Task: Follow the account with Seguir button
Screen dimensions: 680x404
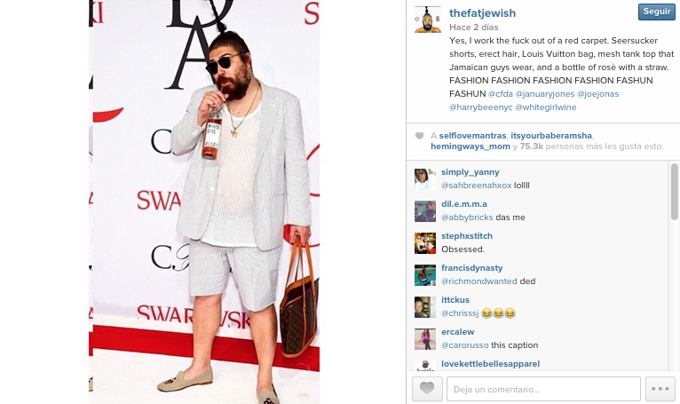Action: coord(657,12)
